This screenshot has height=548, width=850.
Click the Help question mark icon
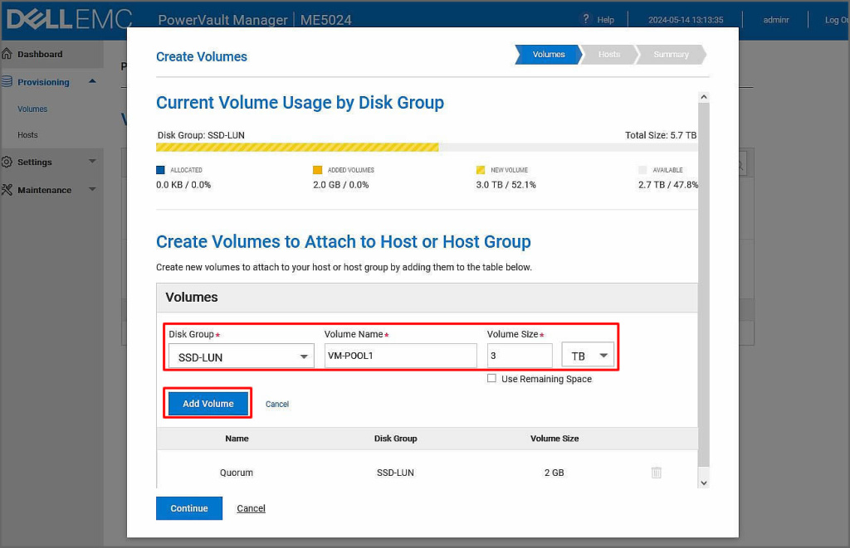pos(586,19)
